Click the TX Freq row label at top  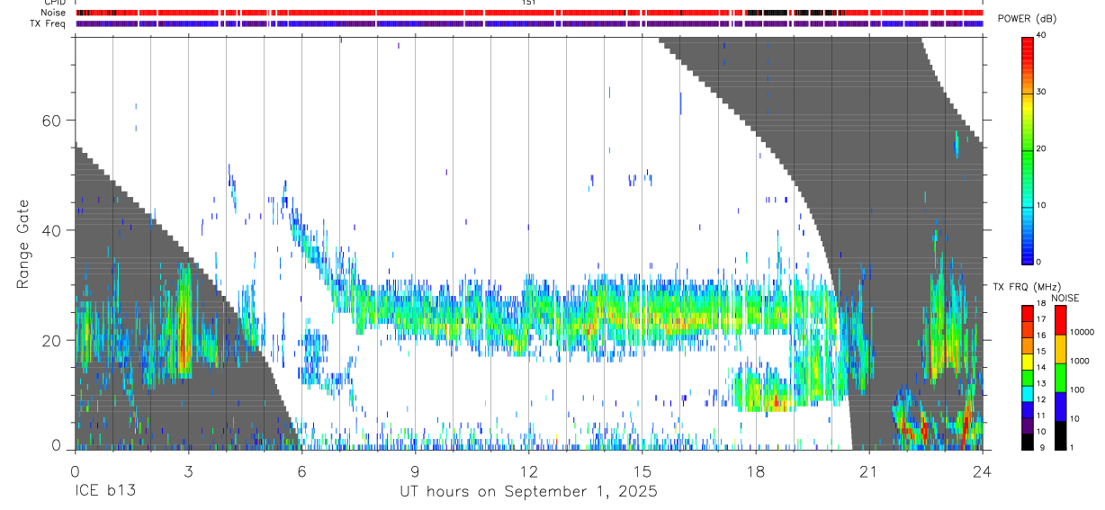click(47, 23)
